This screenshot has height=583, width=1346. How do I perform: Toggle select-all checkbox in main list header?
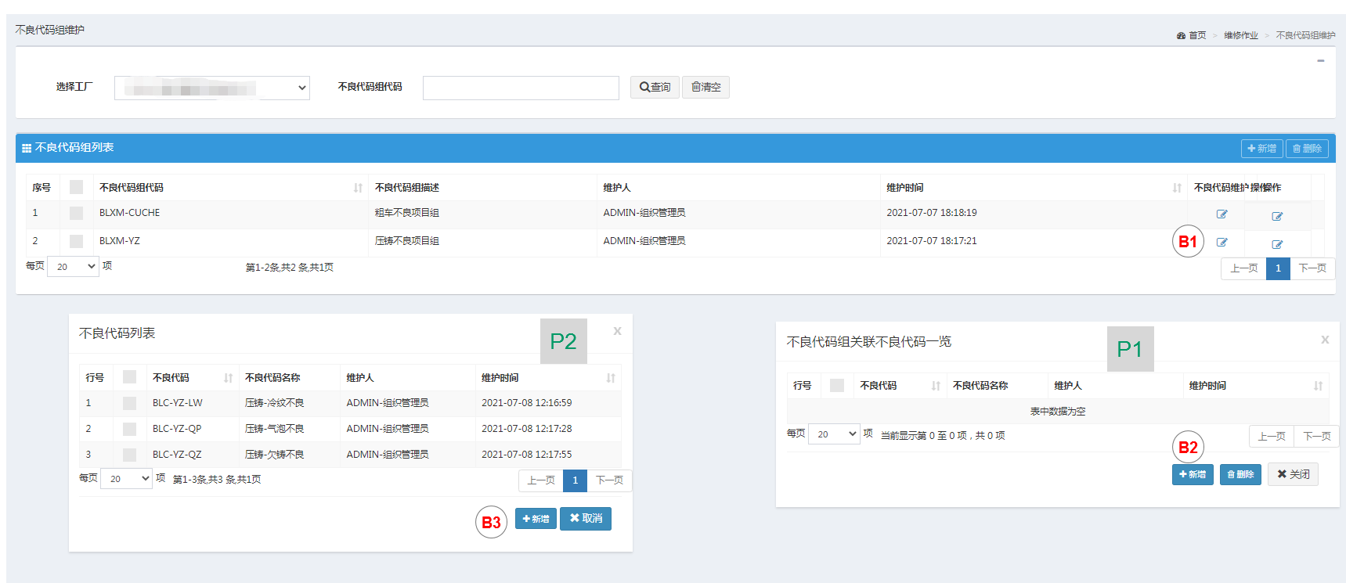point(76,187)
